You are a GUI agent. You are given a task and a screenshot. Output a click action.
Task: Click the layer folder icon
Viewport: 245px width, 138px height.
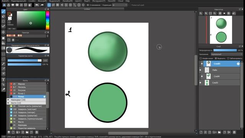coord(219,132)
